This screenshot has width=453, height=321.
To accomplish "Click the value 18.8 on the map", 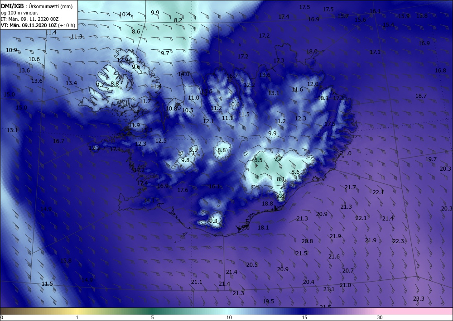I will (x=267, y=204).
